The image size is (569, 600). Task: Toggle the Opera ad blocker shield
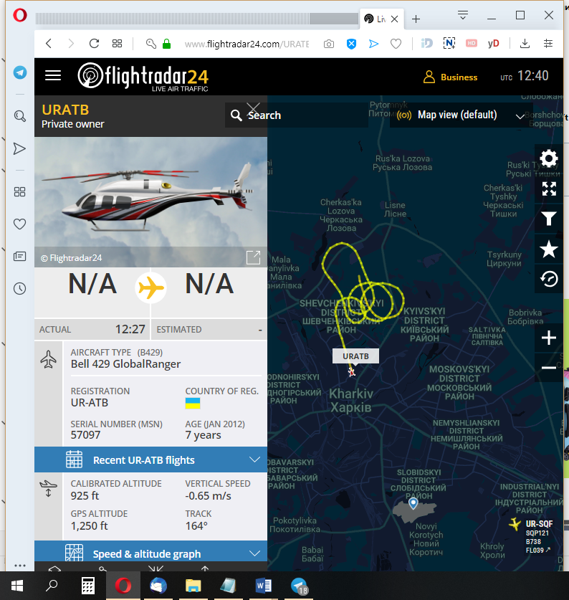[351, 44]
